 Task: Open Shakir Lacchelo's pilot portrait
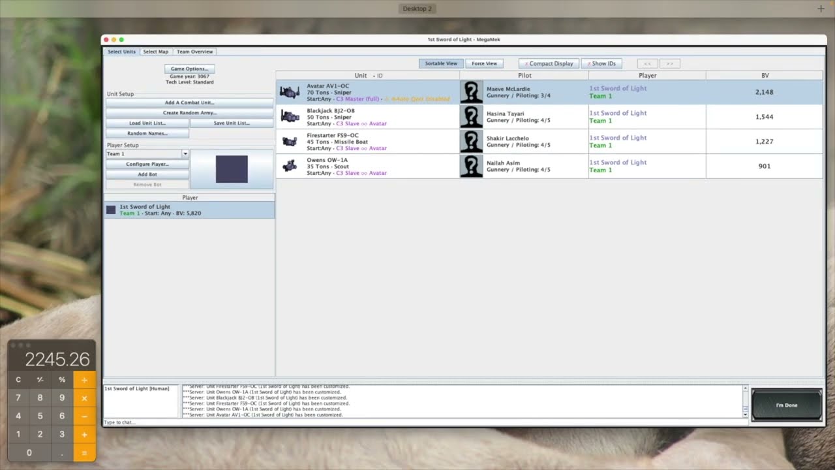click(x=471, y=142)
